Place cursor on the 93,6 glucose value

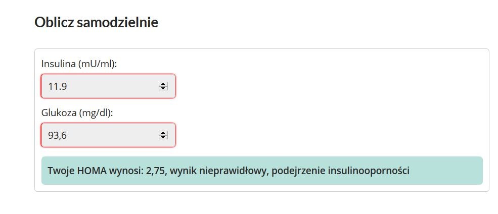point(58,135)
